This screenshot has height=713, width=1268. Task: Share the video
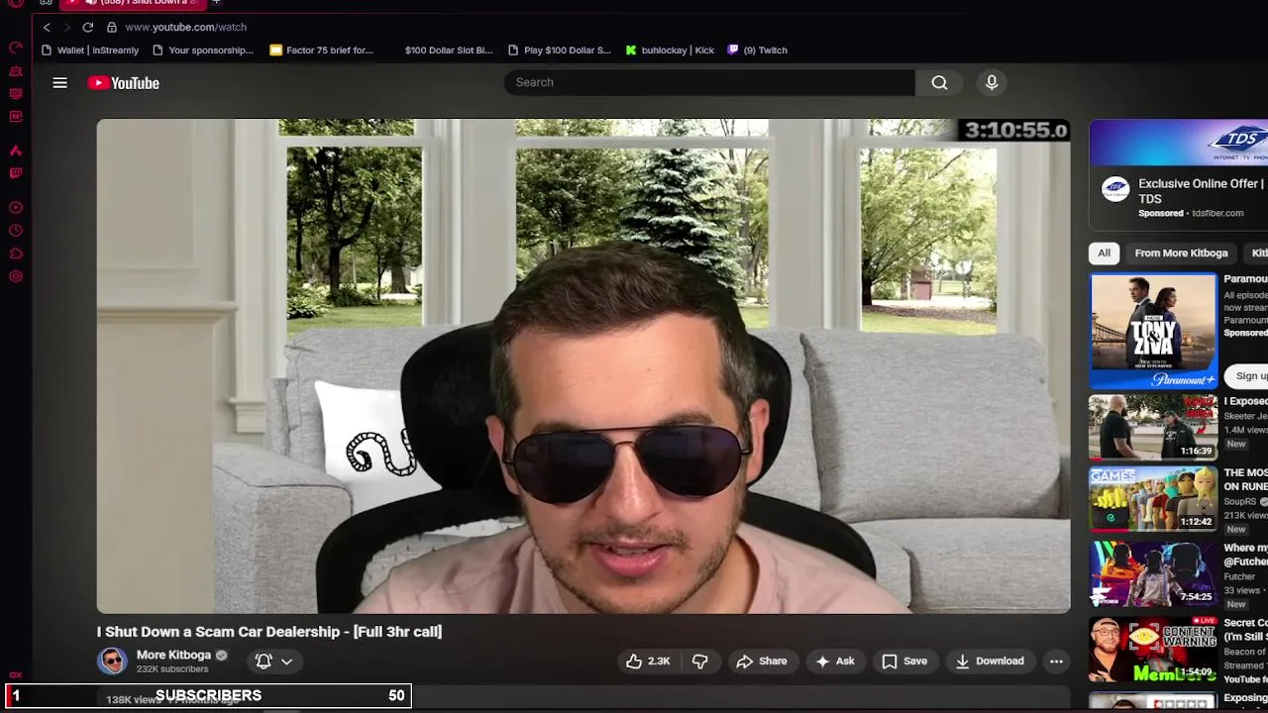(762, 661)
